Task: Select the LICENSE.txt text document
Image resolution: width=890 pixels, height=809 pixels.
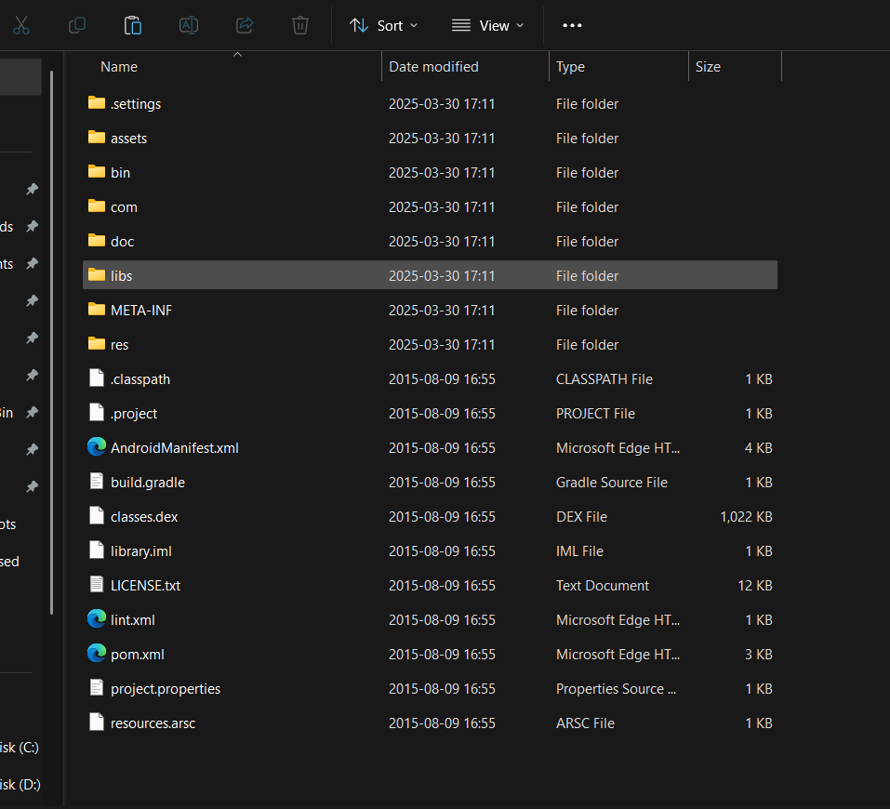Action: point(145,585)
